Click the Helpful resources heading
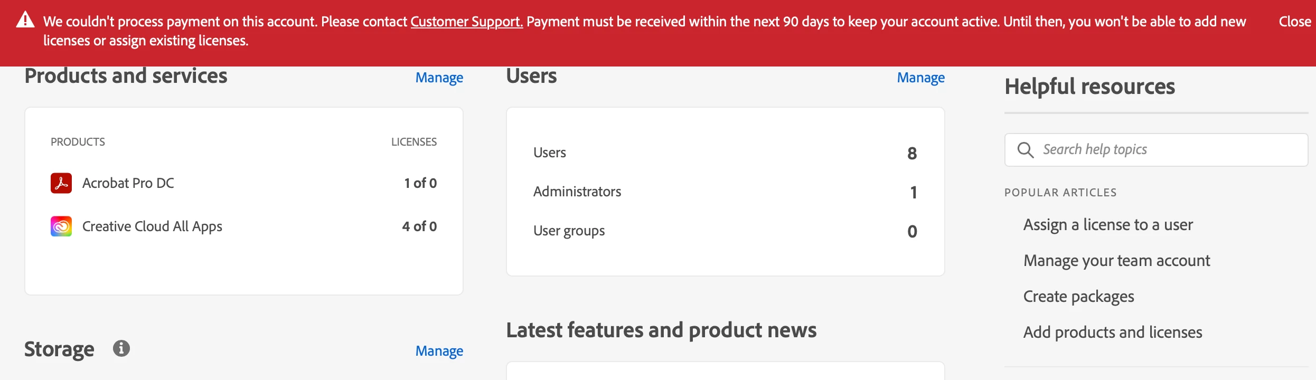The image size is (1316, 380). pyautogui.click(x=1089, y=87)
